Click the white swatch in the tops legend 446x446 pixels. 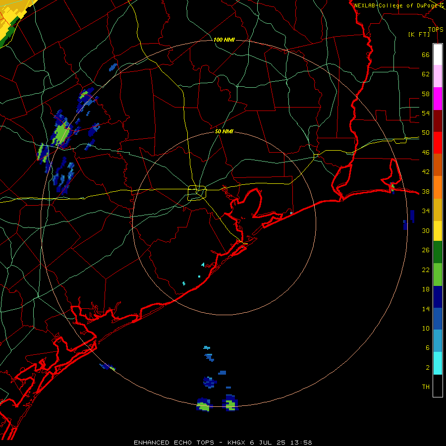[x=438, y=55]
